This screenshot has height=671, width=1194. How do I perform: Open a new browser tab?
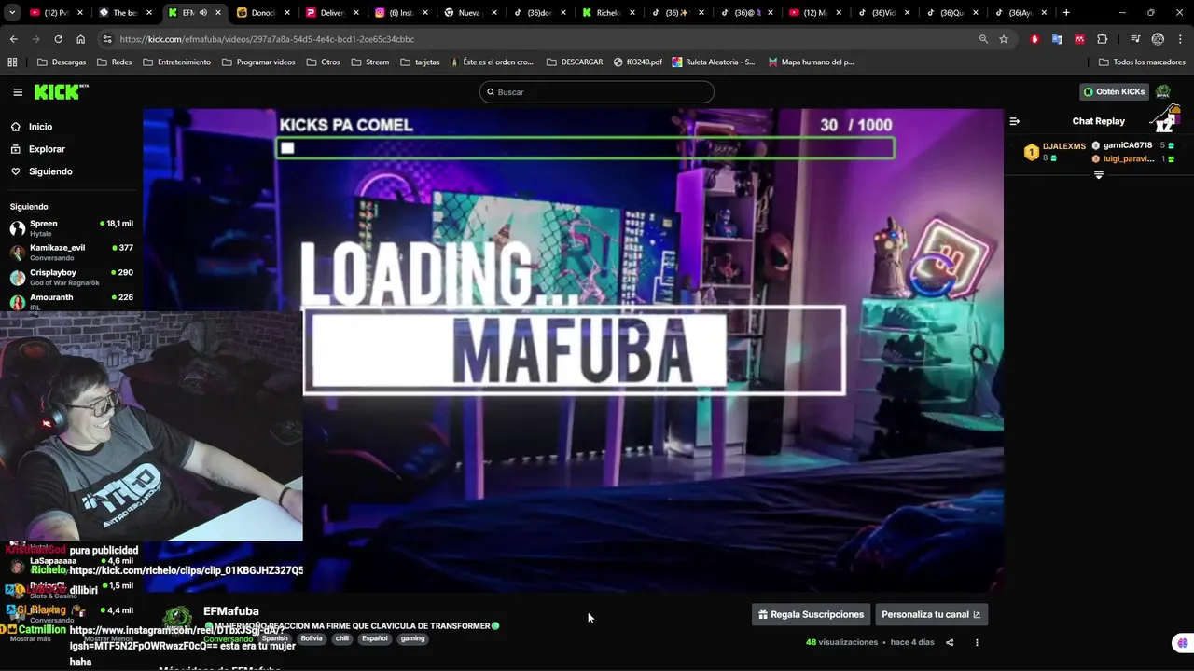(x=1066, y=13)
